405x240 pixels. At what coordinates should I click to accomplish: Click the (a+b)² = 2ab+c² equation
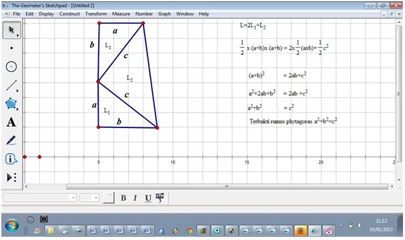[278, 75]
